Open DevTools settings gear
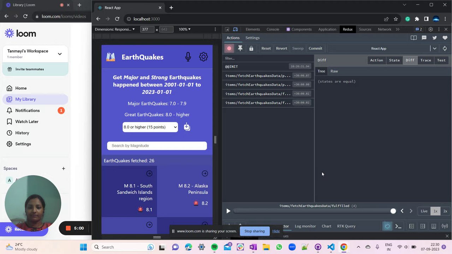 coord(430,29)
